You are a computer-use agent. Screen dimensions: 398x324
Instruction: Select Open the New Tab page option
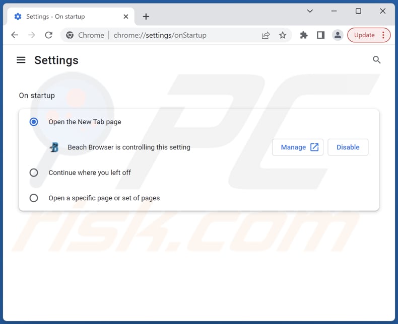pyautogui.click(x=34, y=122)
